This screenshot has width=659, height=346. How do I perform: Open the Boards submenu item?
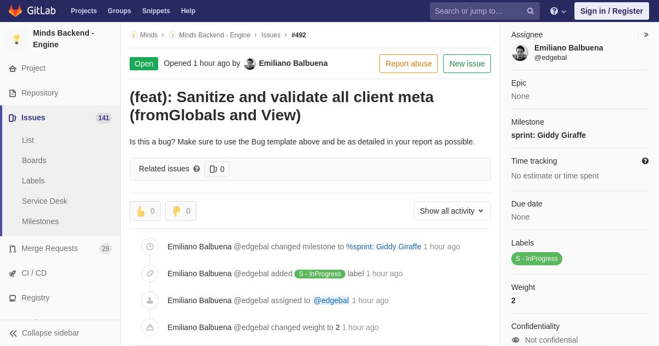pos(34,160)
